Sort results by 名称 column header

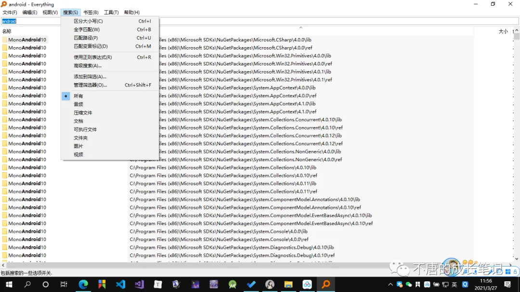tap(7, 31)
